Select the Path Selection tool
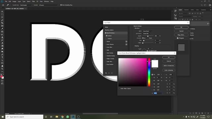Viewport: 212px width, 119px height. click(2, 60)
